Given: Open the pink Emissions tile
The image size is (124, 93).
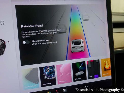Looking at the screenshot, I should click(x=64, y=74).
